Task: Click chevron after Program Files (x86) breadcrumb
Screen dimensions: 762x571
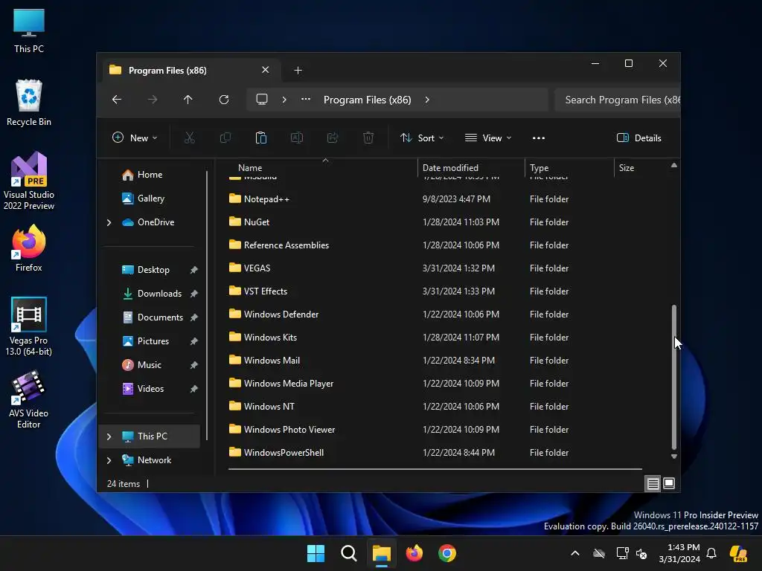Action: pos(427,100)
